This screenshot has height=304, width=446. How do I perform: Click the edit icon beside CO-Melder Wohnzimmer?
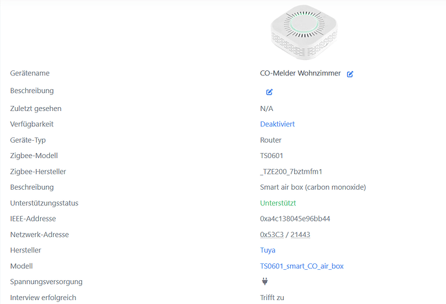350,74
